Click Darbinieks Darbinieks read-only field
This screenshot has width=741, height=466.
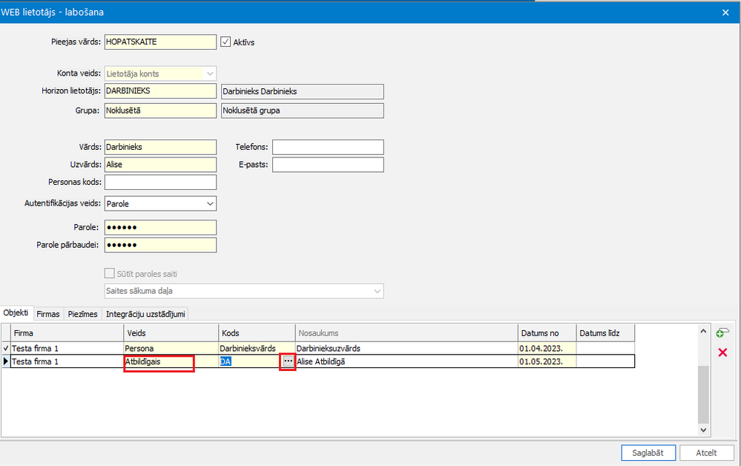(303, 91)
